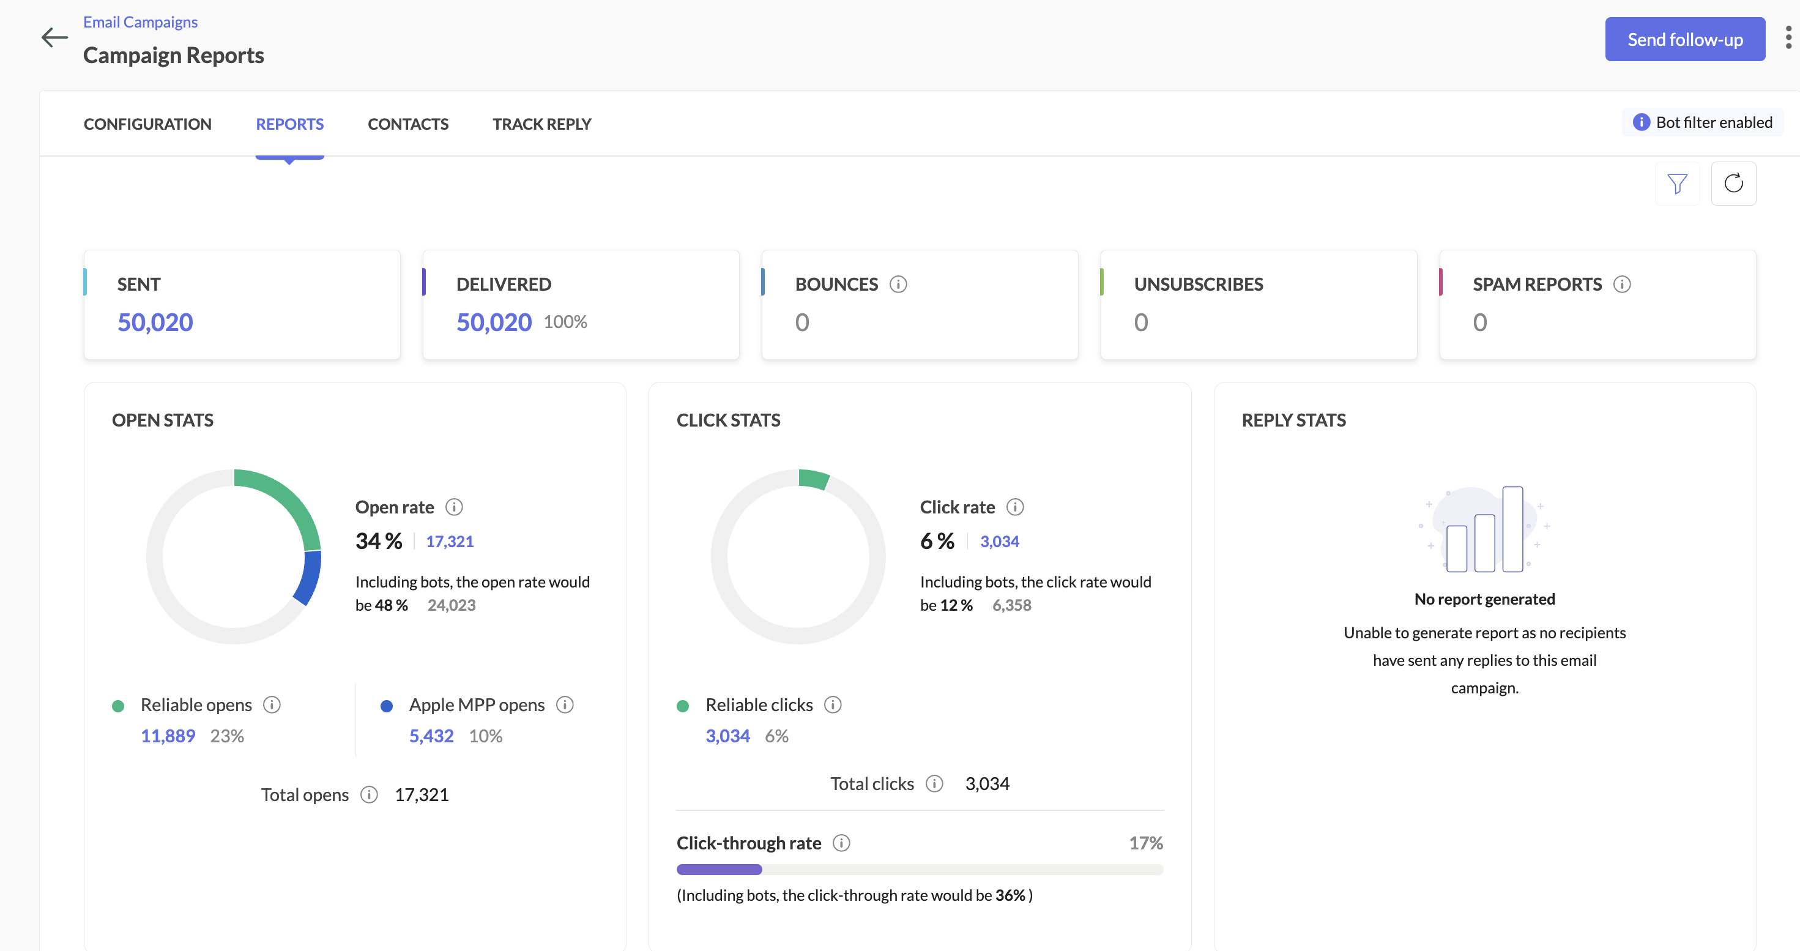The width and height of the screenshot is (1800, 951).
Task: Open the Track Reply tab
Action: pos(541,124)
